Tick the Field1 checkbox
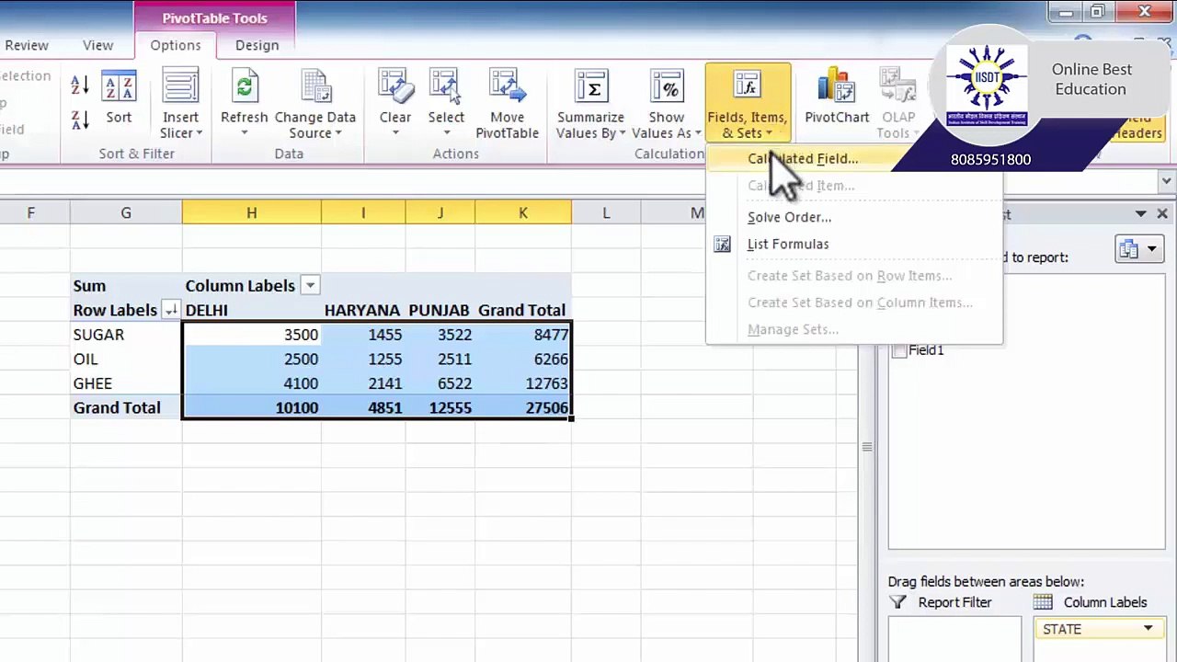Screen dimensions: 1177x662 (x=898, y=350)
